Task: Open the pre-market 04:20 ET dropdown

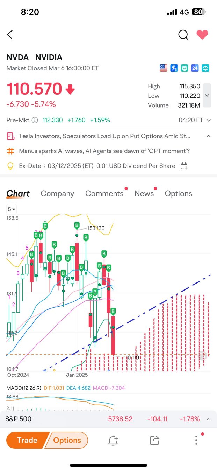Action: point(195,120)
